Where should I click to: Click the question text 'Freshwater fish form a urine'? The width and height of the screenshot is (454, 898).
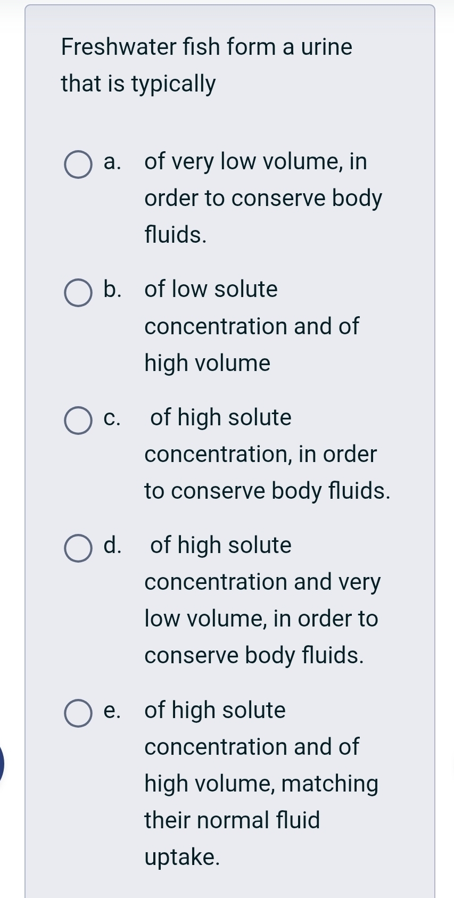(207, 47)
